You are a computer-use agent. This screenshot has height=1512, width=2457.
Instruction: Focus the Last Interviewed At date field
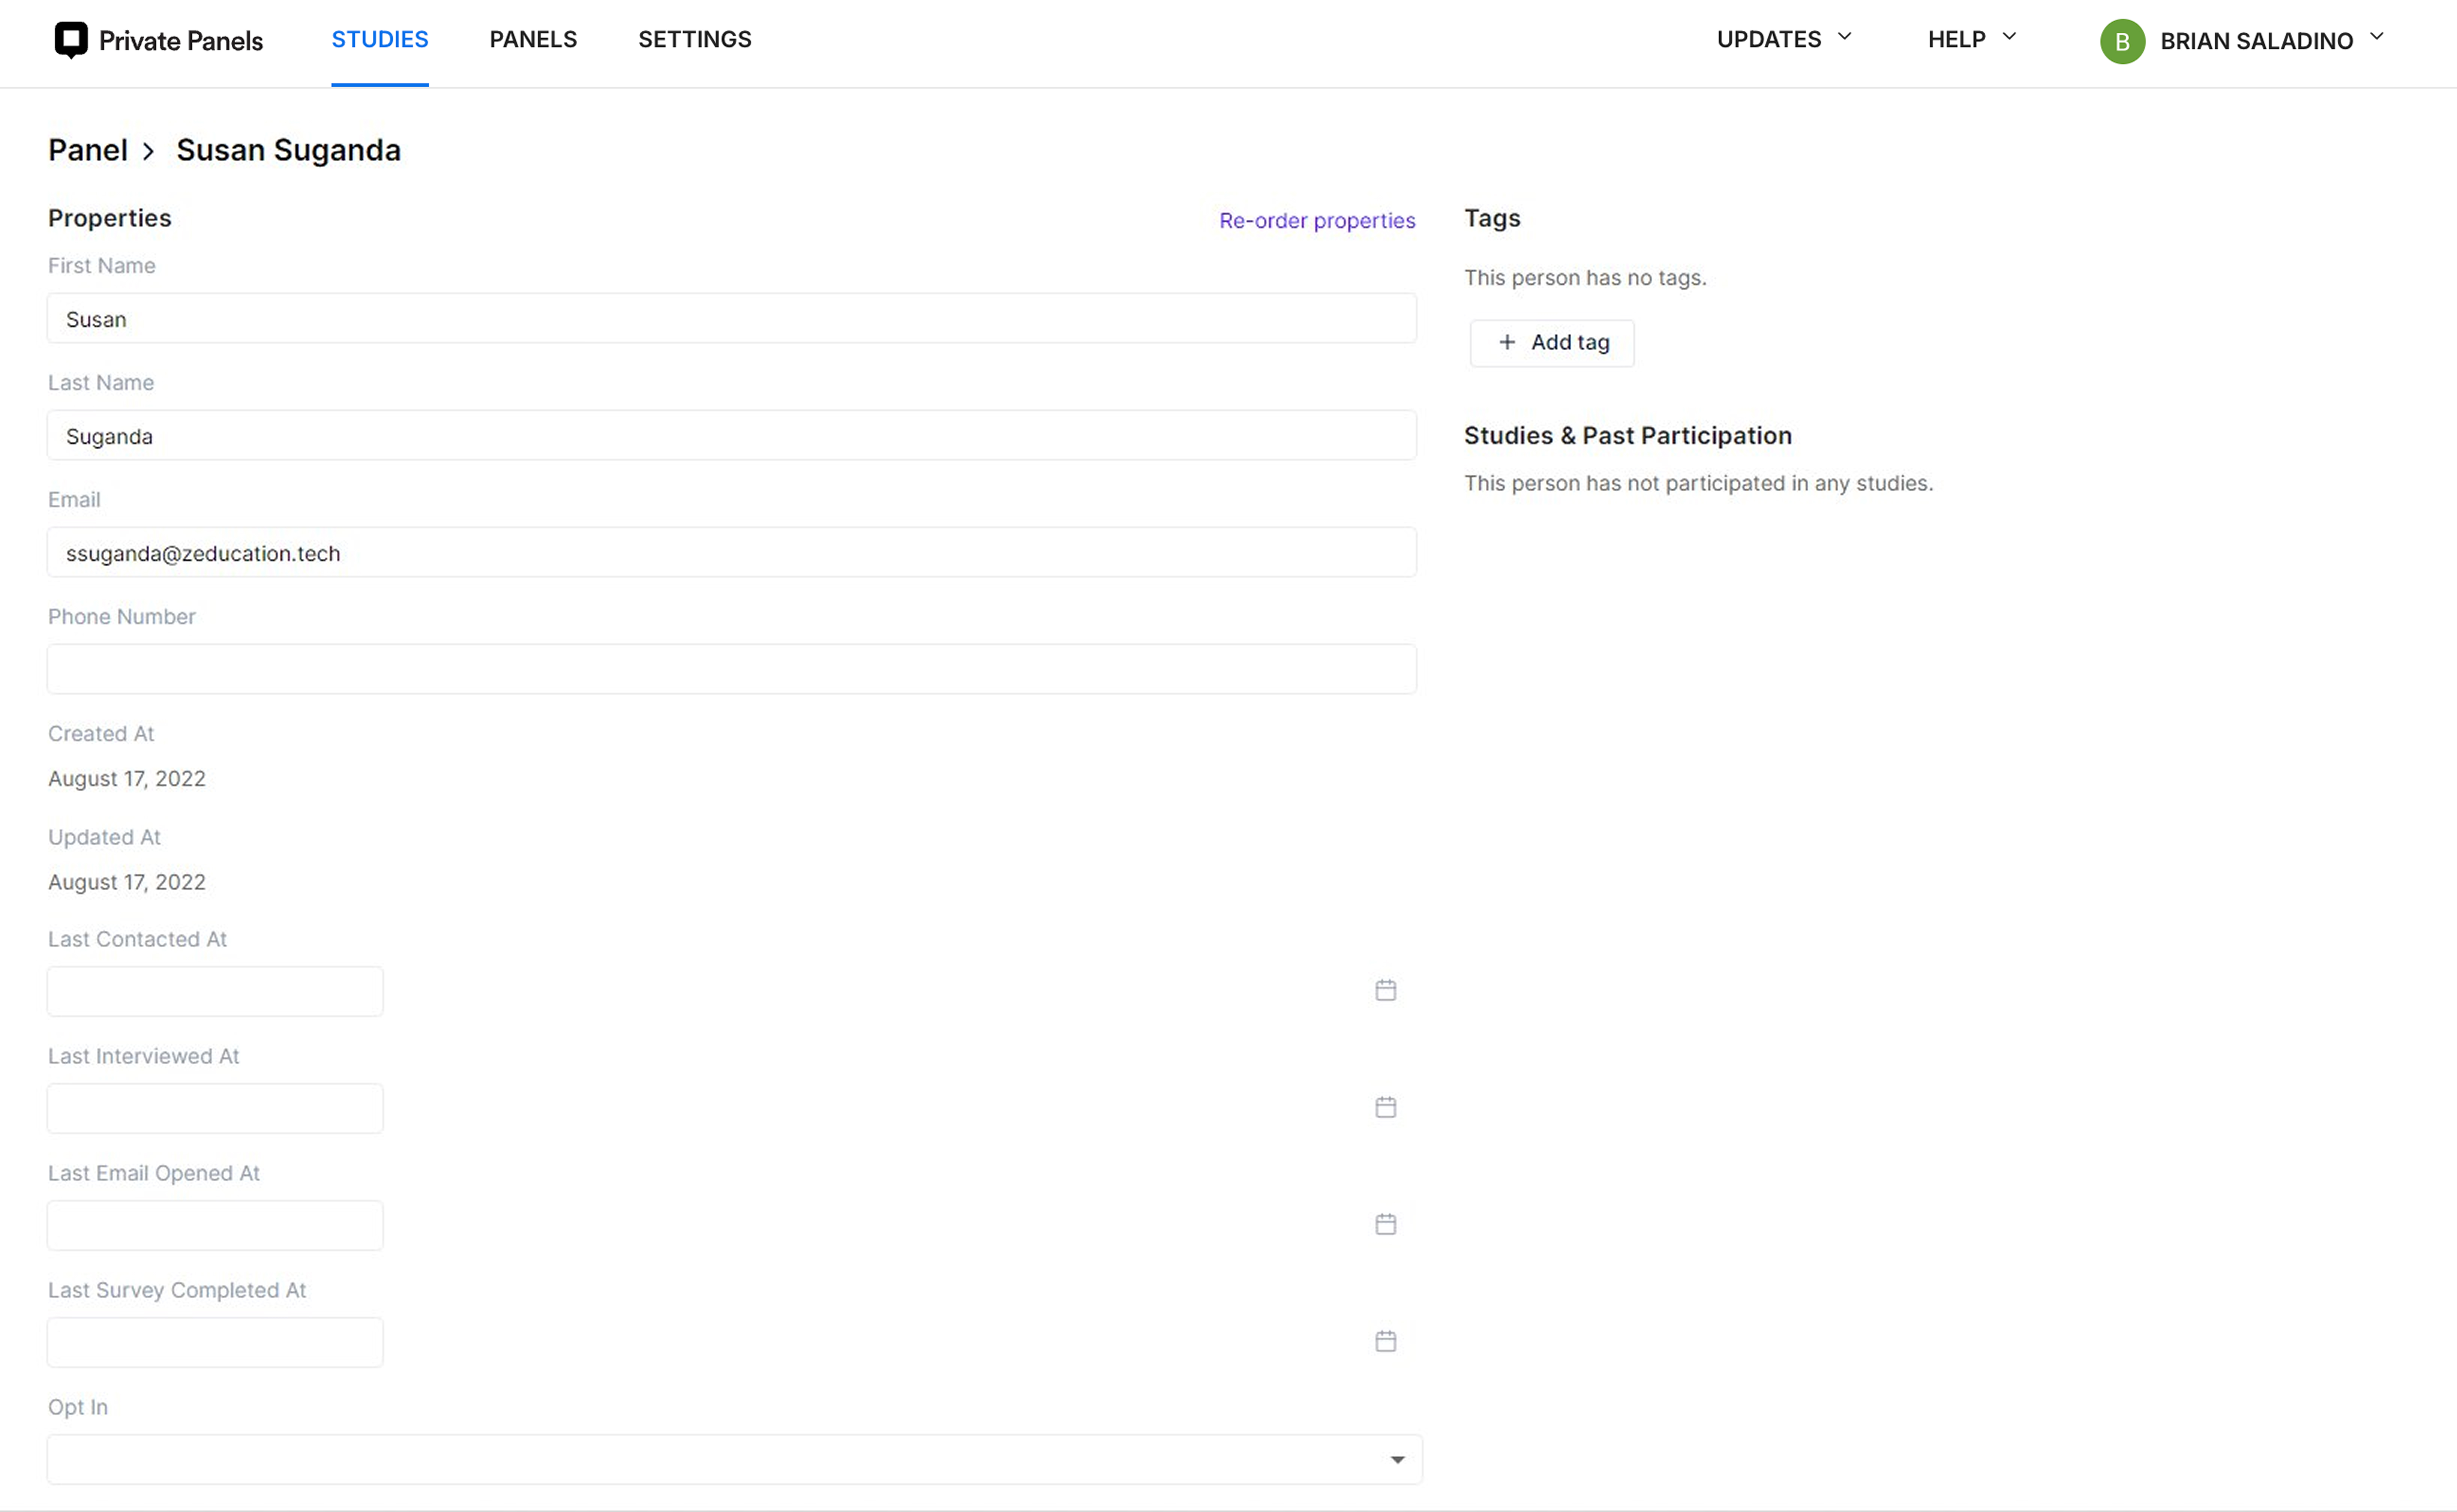coord(215,1108)
